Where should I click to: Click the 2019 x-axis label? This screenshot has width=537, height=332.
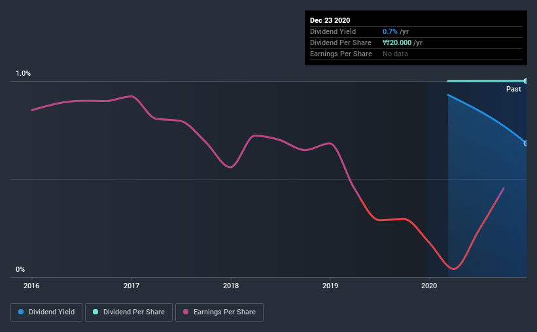(330, 286)
